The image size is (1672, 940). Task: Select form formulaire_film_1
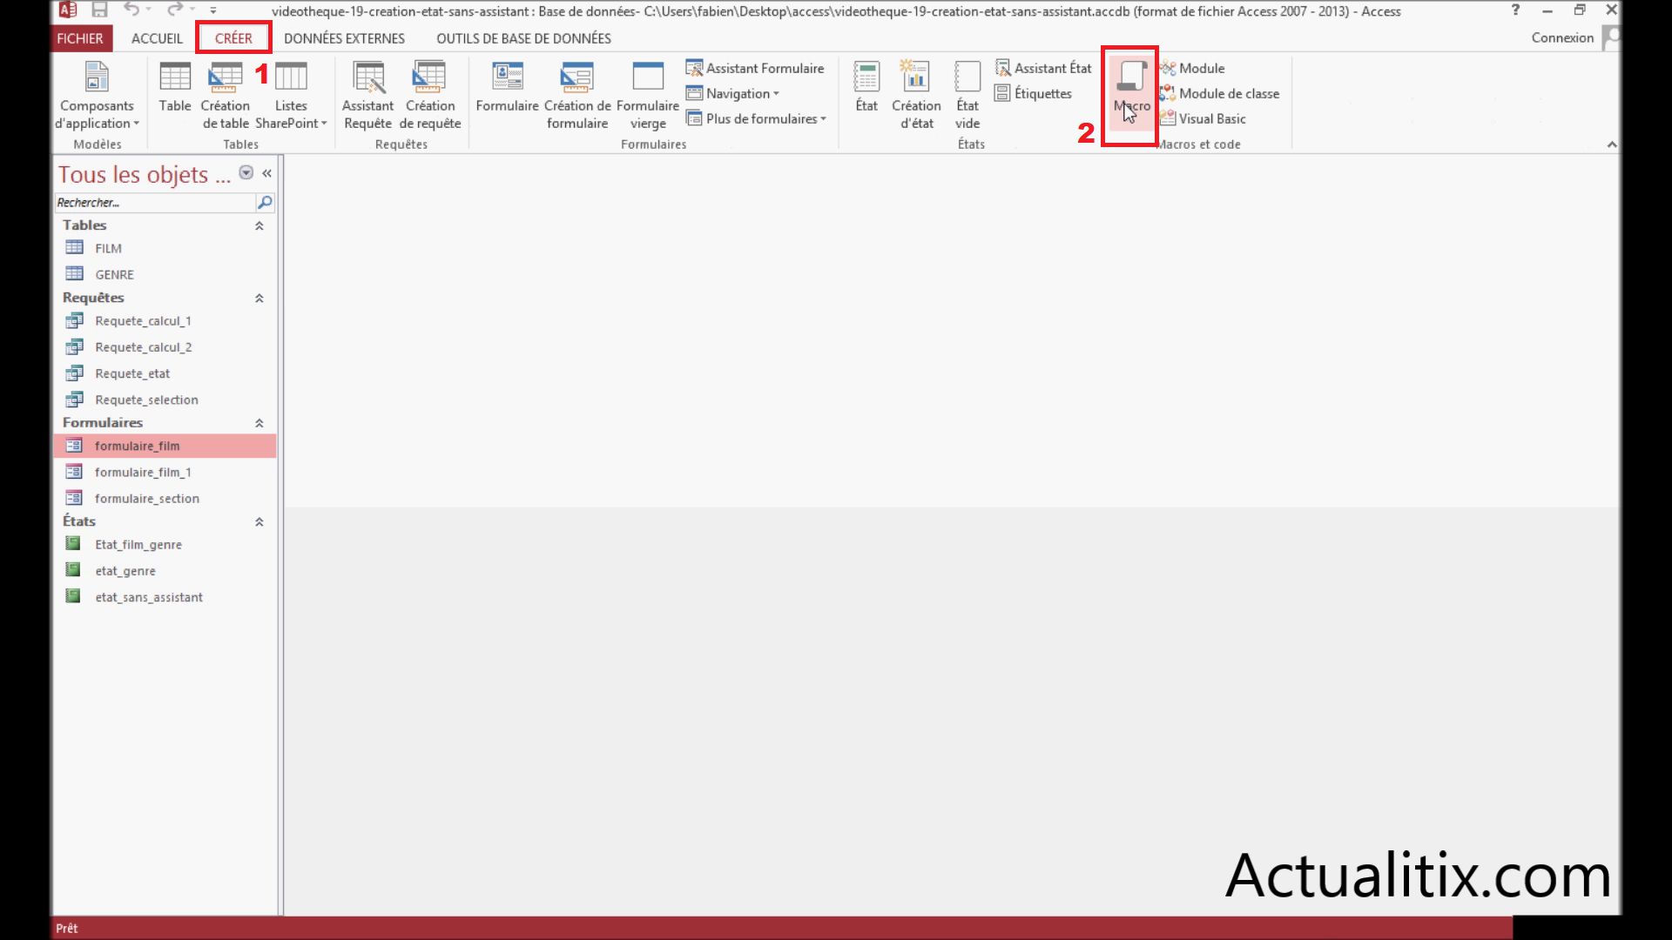[x=165, y=472]
